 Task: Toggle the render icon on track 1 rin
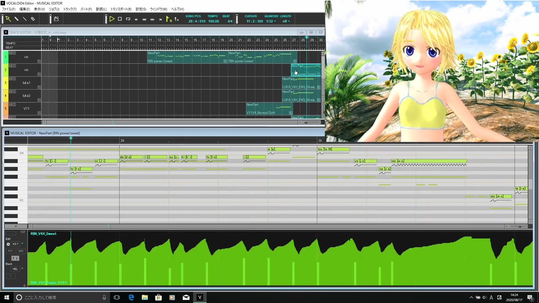(39, 61)
